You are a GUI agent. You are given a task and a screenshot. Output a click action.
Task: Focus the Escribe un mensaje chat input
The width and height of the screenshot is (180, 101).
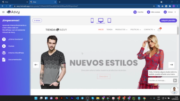click(161, 81)
